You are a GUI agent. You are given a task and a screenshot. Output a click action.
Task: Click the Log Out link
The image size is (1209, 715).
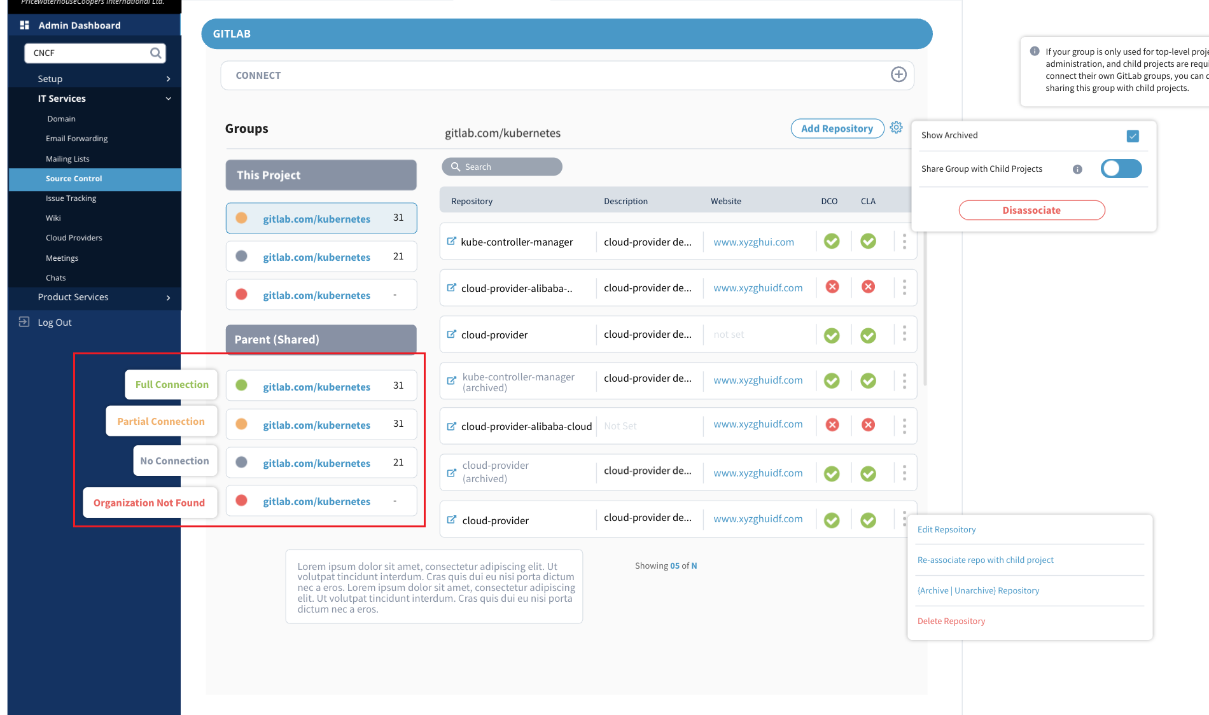coord(54,323)
